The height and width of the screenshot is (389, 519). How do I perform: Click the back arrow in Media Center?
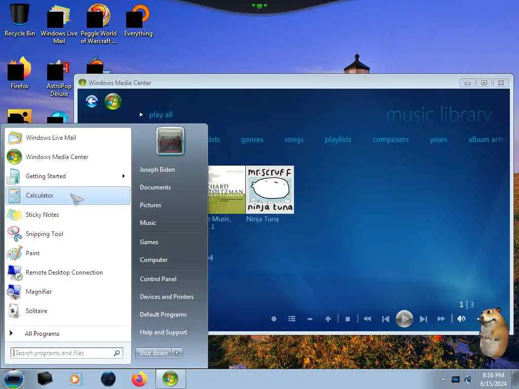(92, 101)
